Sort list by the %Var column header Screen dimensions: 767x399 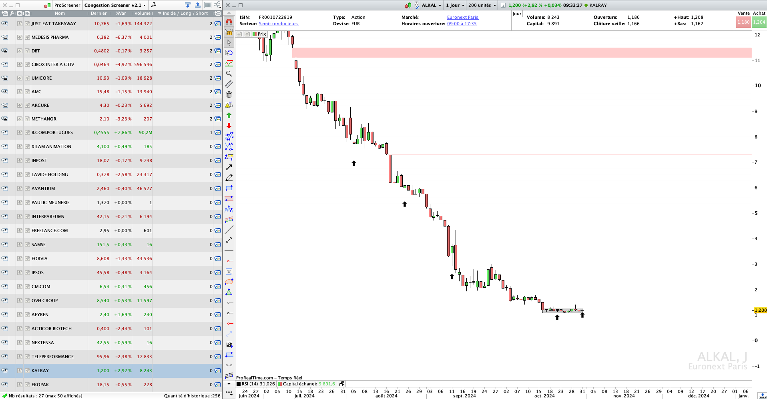tap(121, 13)
